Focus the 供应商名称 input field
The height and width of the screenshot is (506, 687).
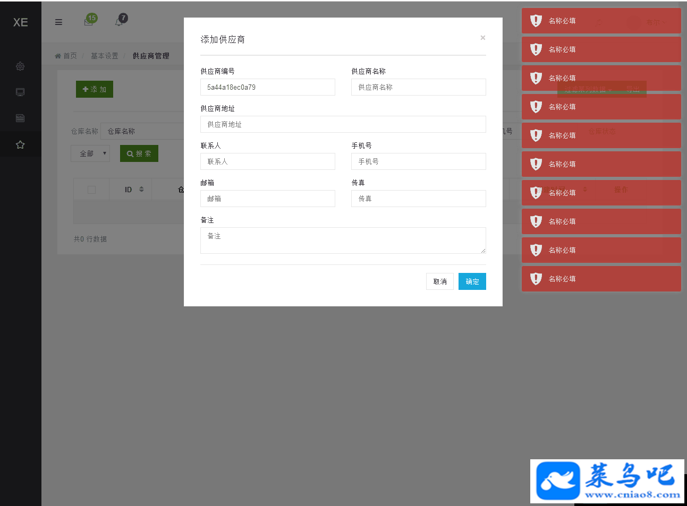coord(419,87)
